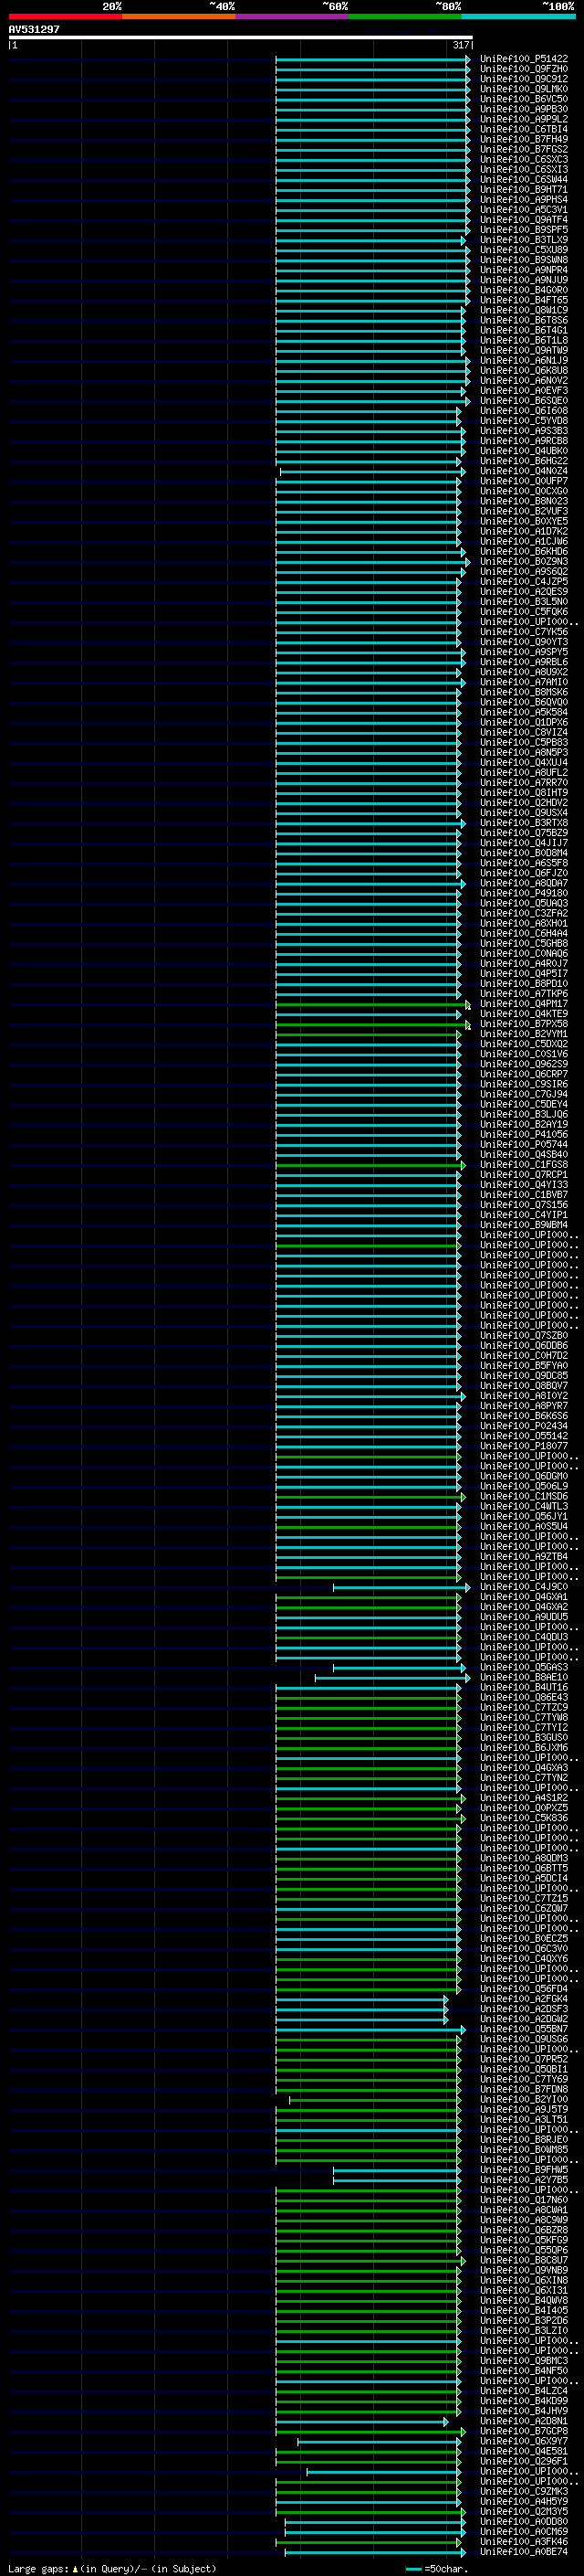Select label UniRef100_Q8W1C9

coord(524,310)
